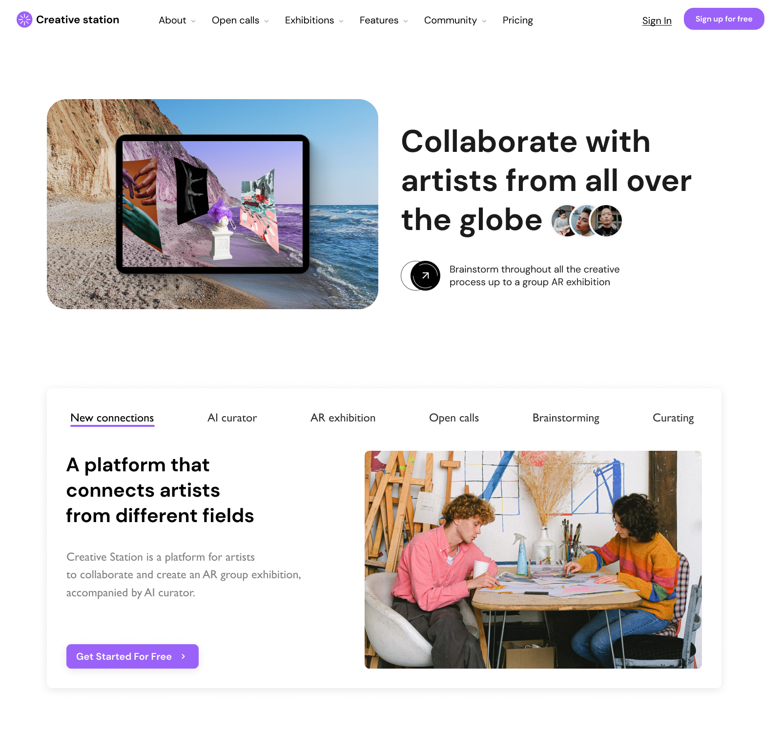This screenshot has height=736, width=781.
Task: Switch to the AI curator tab
Action: [232, 418]
